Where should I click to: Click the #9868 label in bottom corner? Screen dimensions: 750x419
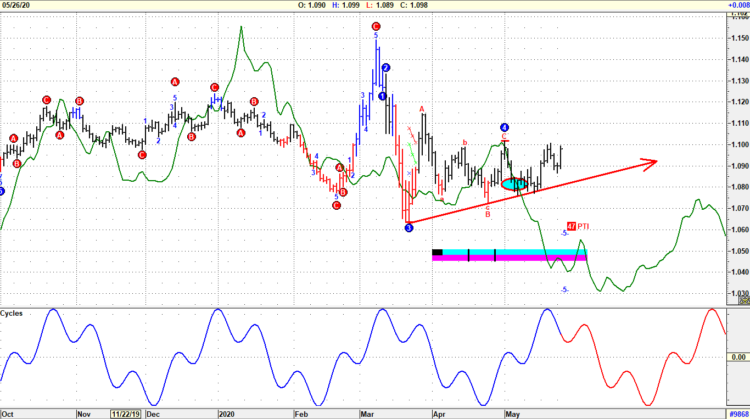click(738, 414)
